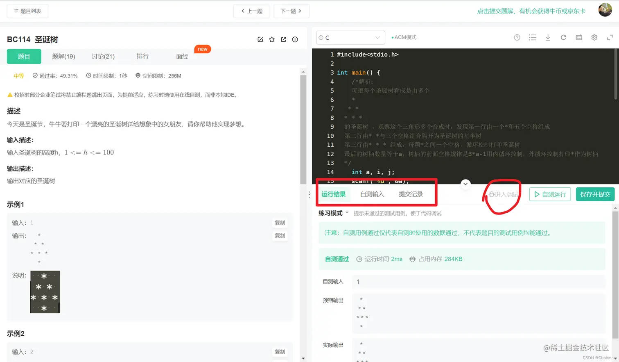Open editor settings via the gear icon
Image resolution: width=619 pixels, height=362 pixels.
594,37
